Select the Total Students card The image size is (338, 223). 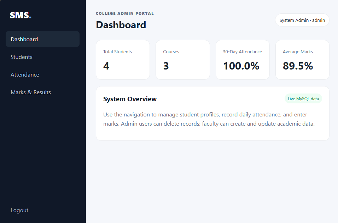(123, 60)
